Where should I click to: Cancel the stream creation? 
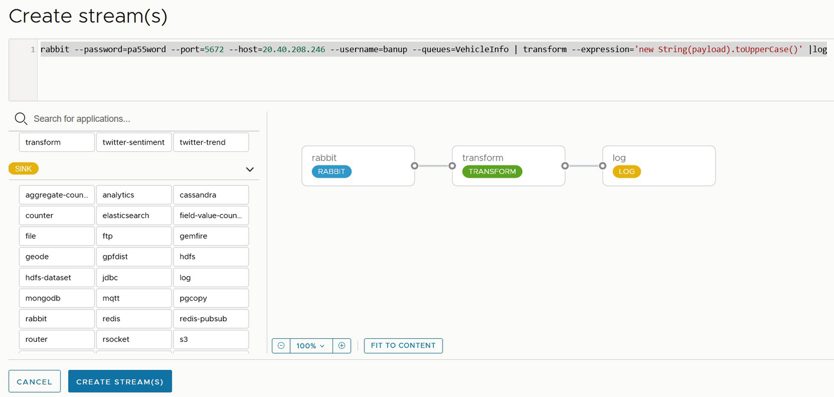(34, 382)
